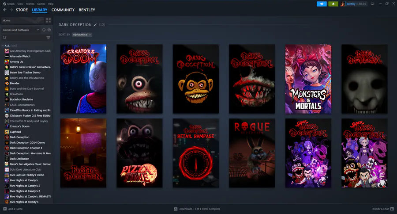397x214 pixels.
Task: Open the announcements megaphone button
Action: [322, 4]
